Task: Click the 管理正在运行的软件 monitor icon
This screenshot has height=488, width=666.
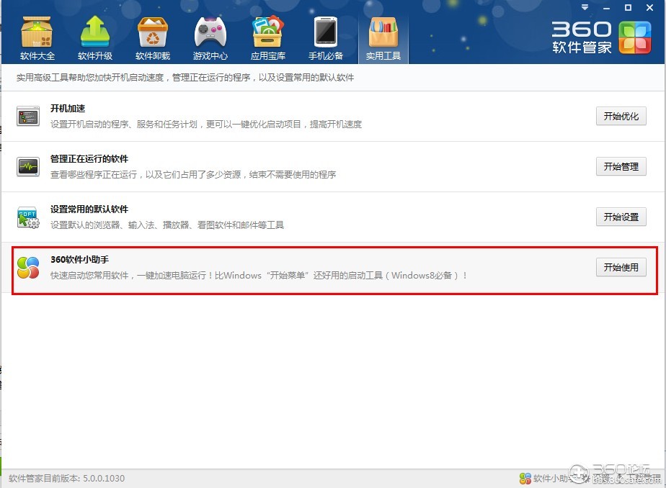Action: (28, 166)
